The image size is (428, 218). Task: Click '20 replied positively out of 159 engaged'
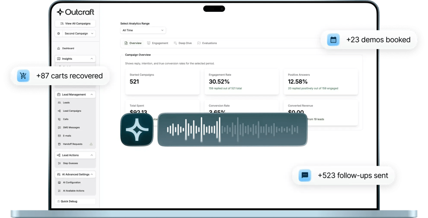313,89
